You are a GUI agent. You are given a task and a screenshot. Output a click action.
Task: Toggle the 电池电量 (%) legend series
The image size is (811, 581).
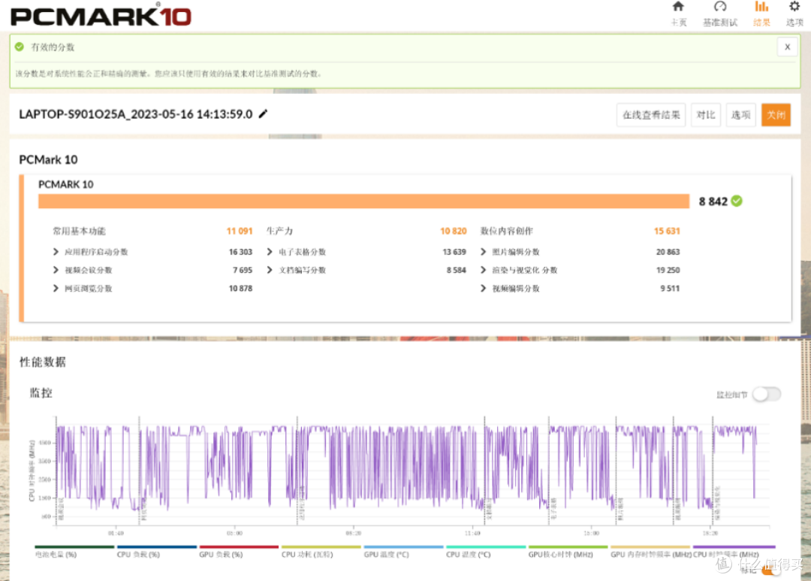[x=74, y=552]
